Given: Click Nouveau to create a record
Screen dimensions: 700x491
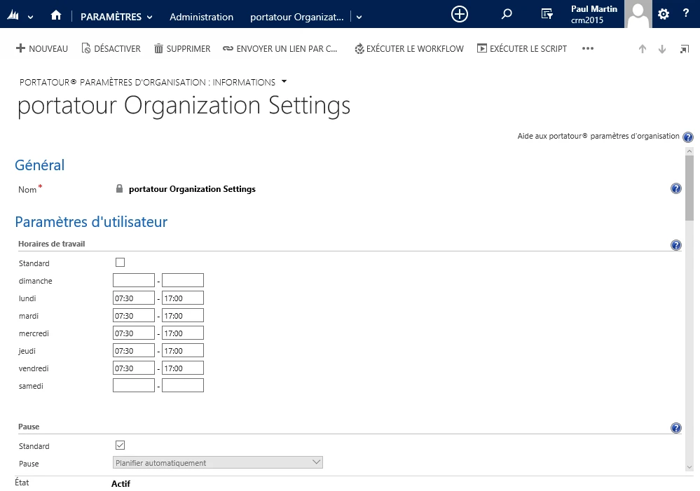Looking at the screenshot, I should [x=42, y=48].
